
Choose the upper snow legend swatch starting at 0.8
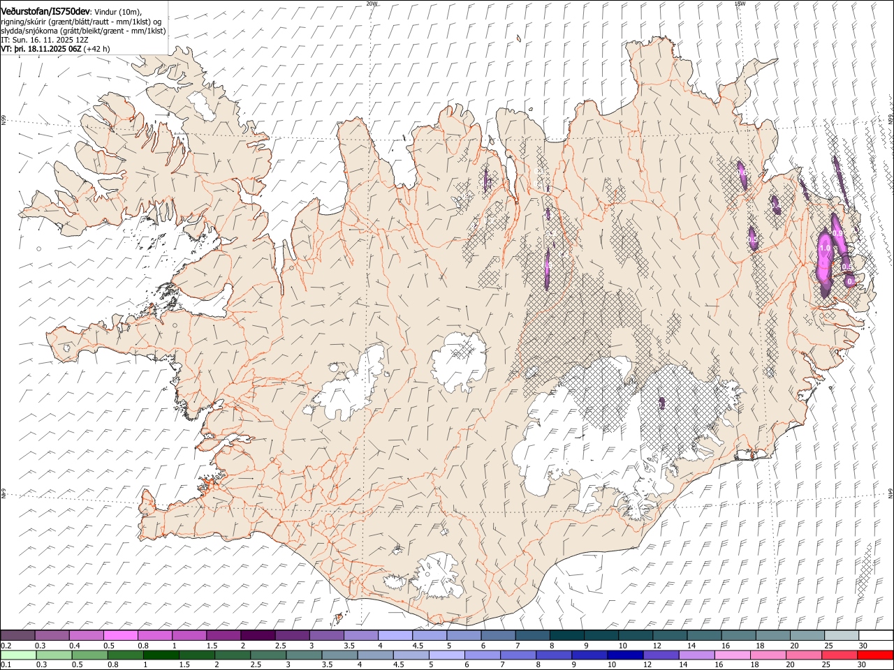pyautogui.click(x=155, y=636)
